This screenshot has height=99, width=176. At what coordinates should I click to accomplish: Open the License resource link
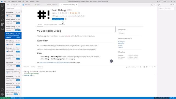point(120,45)
